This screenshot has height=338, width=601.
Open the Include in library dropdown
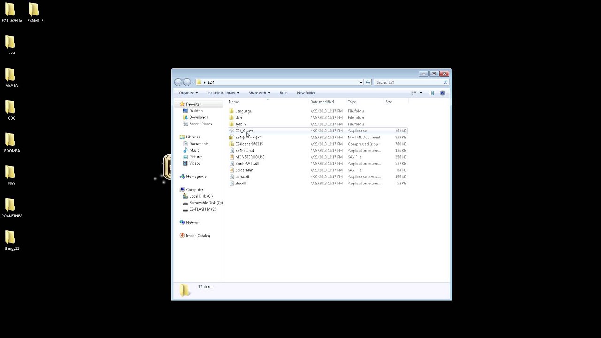223,93
